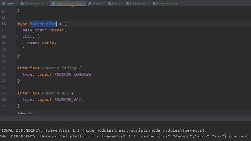This screenshot has height=141, width=251.
Task: Click the 'interface' keyword on line 23
Action: (29, 68)
